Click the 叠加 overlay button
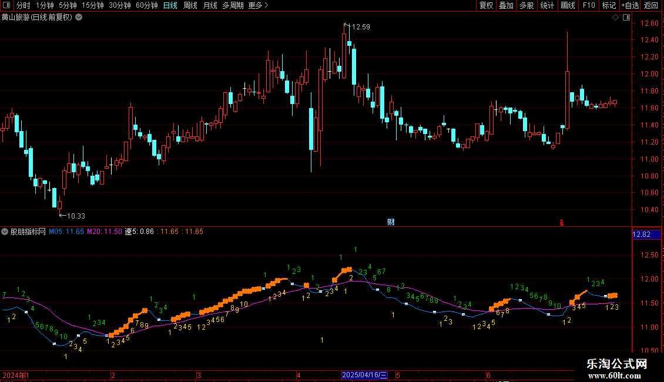 (x=506, y=5)
